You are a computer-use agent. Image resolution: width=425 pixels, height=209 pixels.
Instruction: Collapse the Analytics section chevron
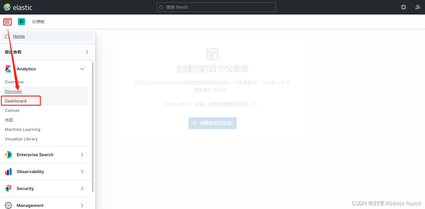(82, 69)
